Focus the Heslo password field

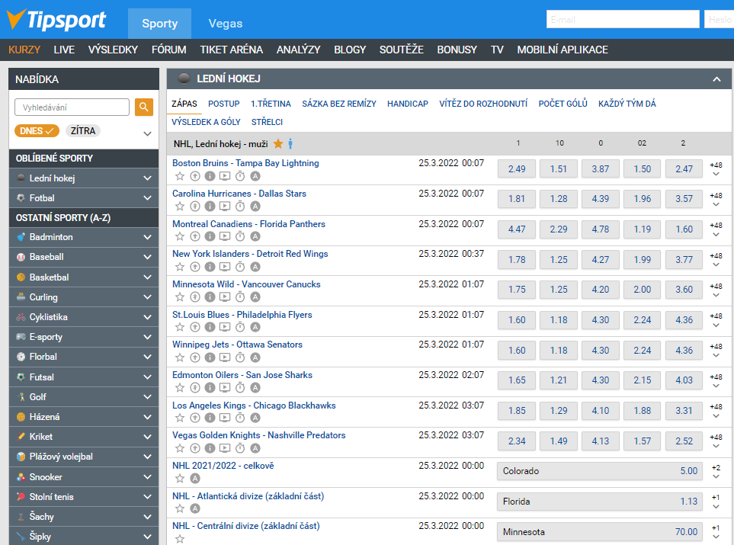click(719, 19)
